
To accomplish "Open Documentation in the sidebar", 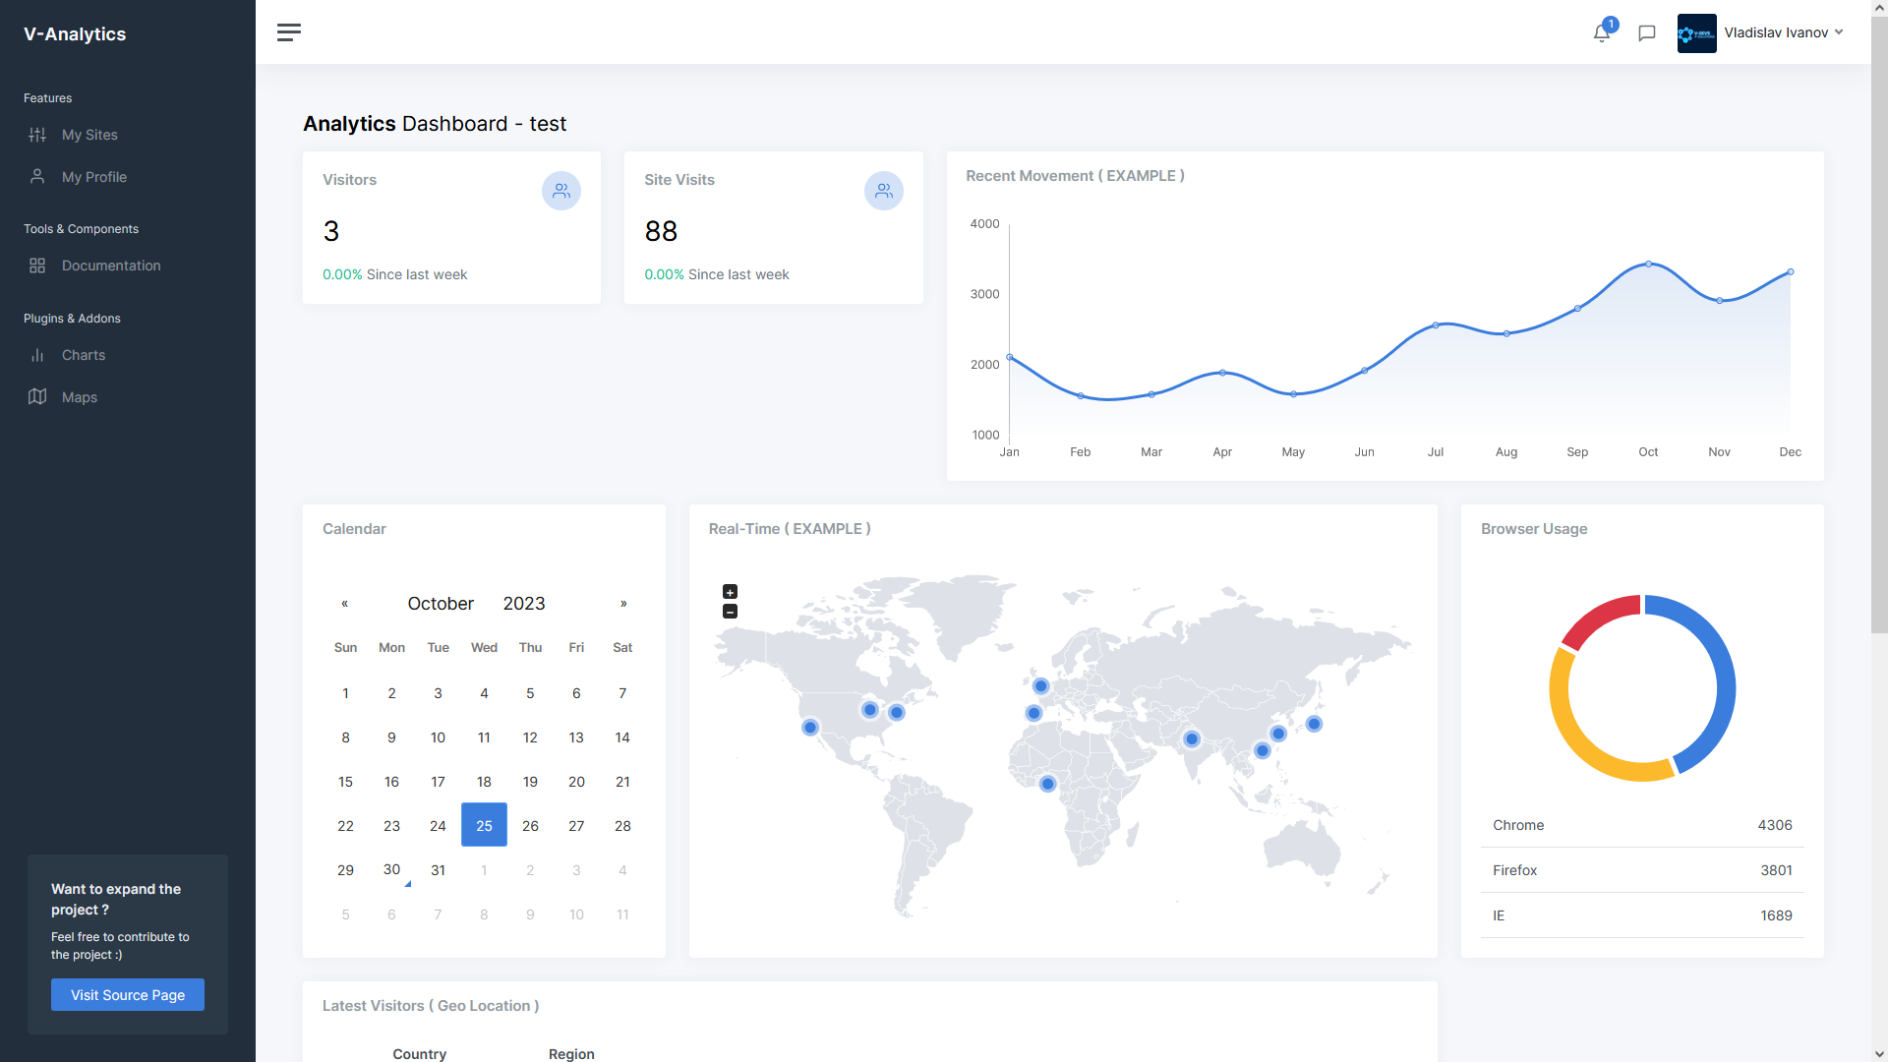I will (110, 265).
